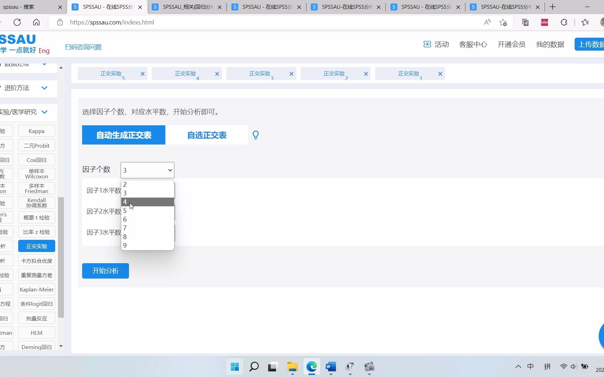Viewport: 604px width, 377px height.
Task: Open File Explorer from taskbar
Action: click(x=292, y=367)
